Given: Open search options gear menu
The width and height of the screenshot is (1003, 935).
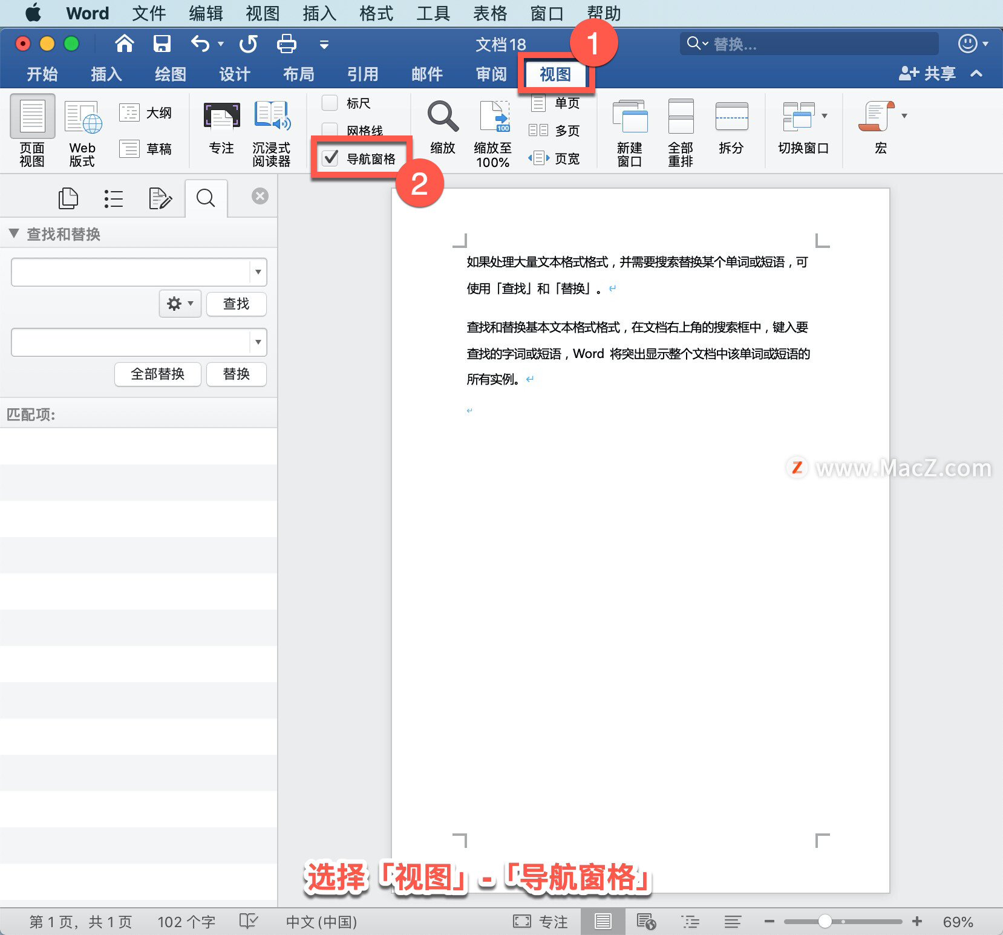Looking at the screenshot, I should tap(180, 304).
